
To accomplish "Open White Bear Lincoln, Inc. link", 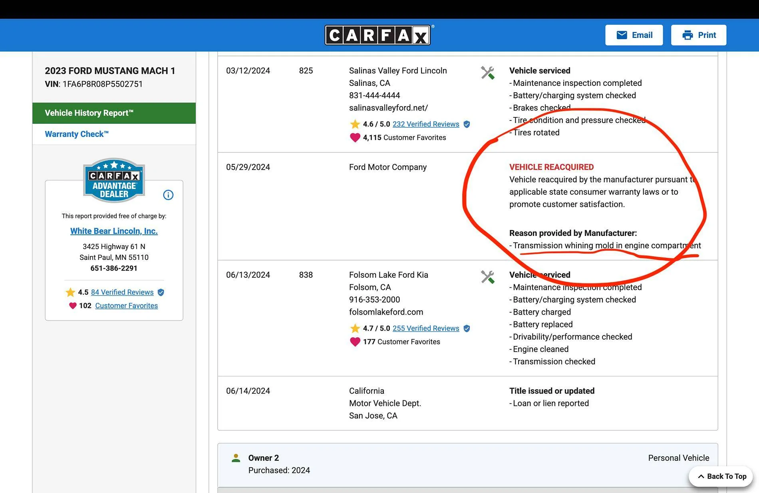I will [114, 231].
